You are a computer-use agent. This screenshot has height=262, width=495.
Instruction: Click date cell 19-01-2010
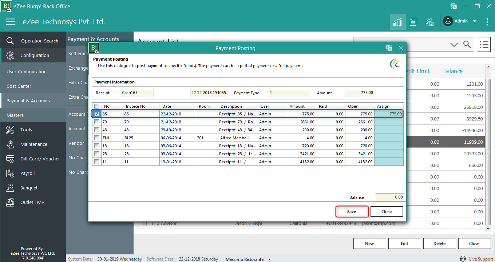coord(178,162)
